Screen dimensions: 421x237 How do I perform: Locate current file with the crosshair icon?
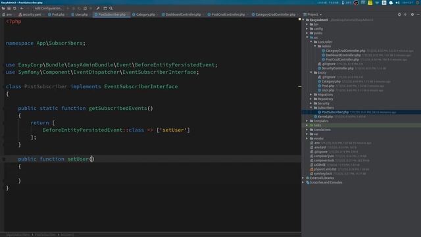pos(399,14)
